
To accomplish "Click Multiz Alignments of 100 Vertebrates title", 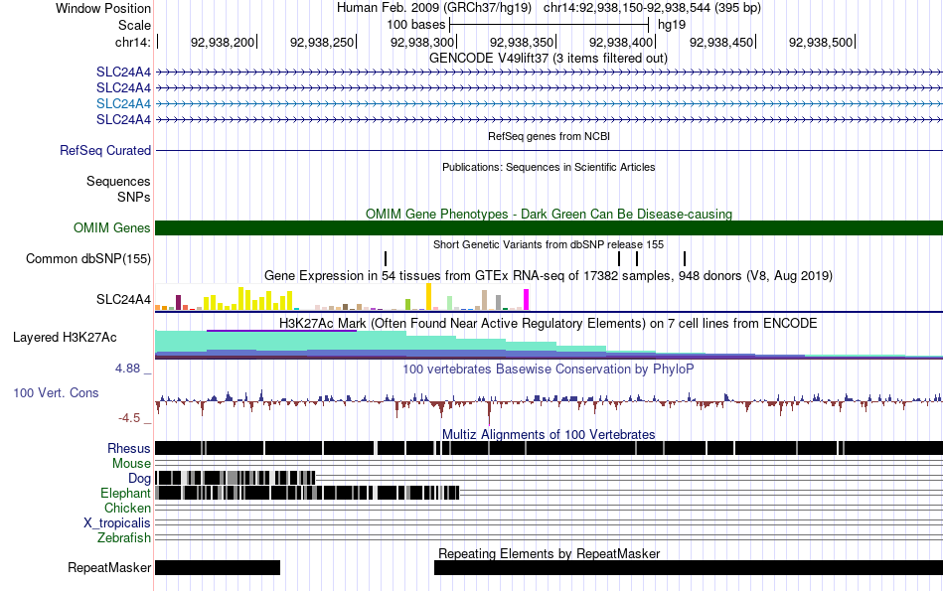I will point(549,434).
